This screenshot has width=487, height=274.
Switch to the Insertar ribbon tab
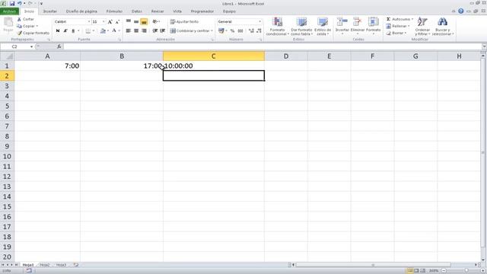pyautogui.click(x=50, y=11)
